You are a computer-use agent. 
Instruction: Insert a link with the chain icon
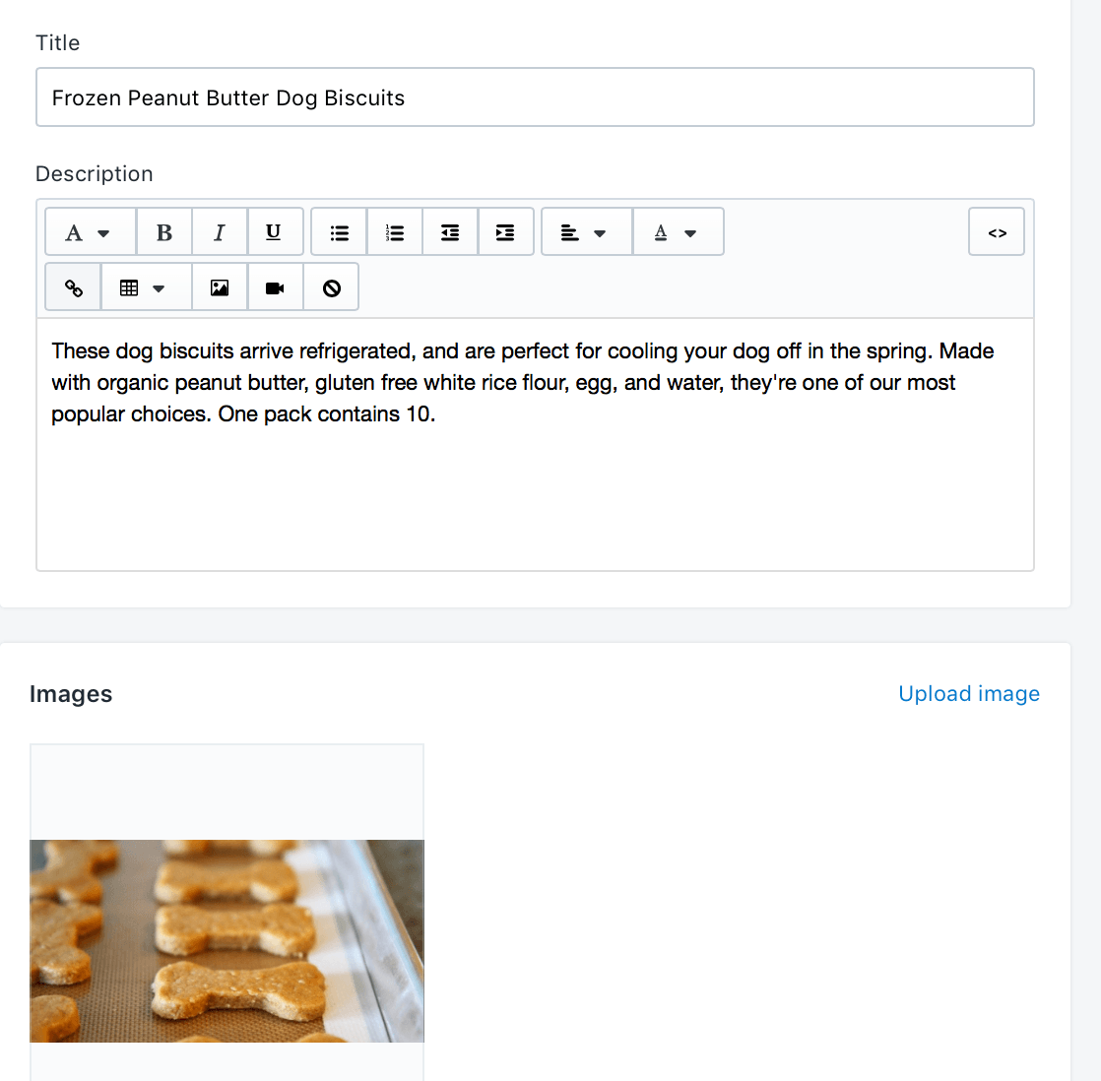click(73, 287)
